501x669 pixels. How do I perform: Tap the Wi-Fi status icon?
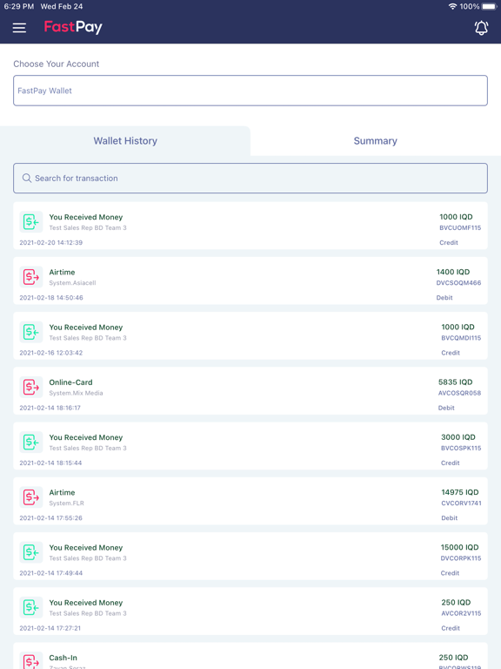click(452, 6)
